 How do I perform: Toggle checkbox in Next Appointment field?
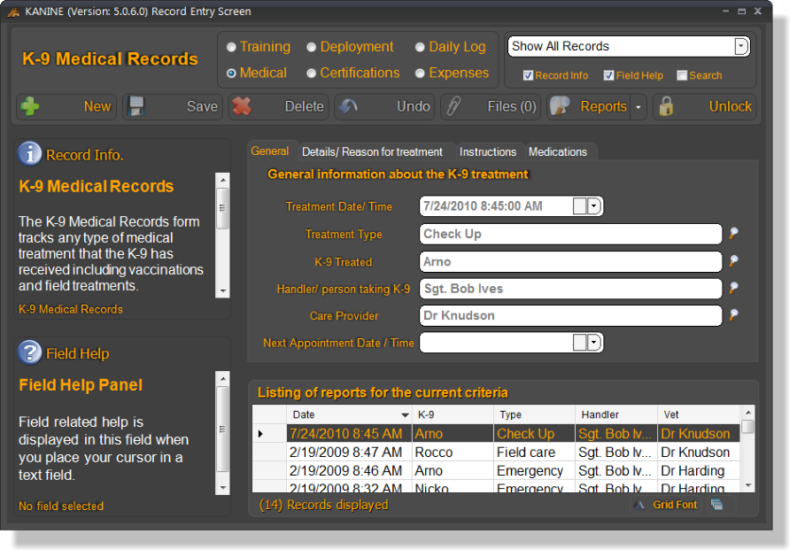click(x=579, y=343)
